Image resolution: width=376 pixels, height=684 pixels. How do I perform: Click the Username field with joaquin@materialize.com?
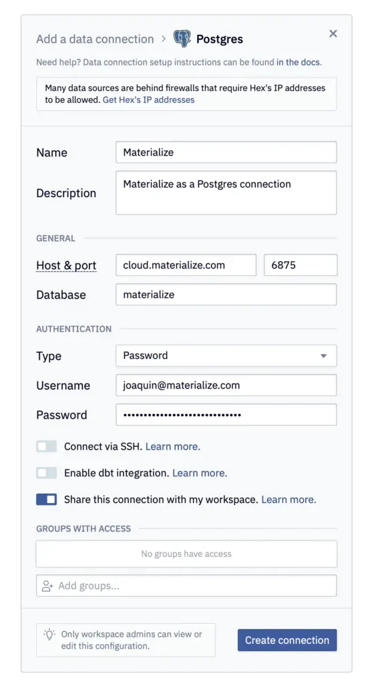pyautogui.click(x=226, y=385)
